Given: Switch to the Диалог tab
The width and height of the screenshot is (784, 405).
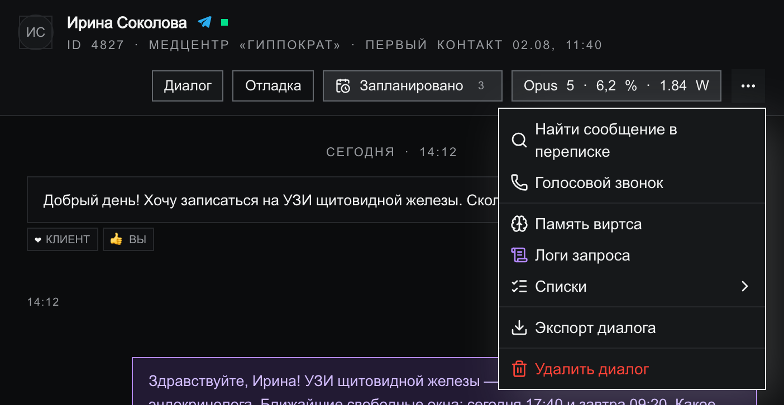Looking at the screenshot, I should tap(188, 86).
